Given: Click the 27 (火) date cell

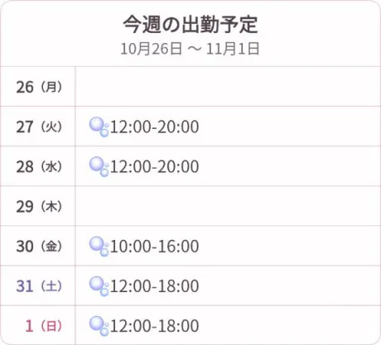Looking at the screenshot, I should click(38, 127).
